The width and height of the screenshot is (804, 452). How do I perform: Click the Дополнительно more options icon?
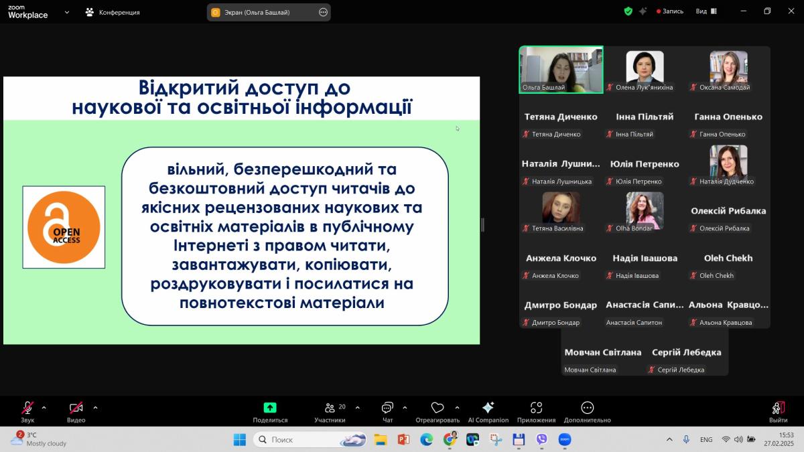tap(587, 408)
